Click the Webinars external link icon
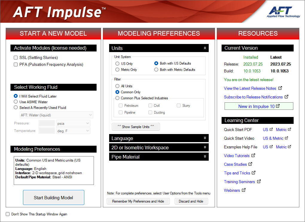This screenshot has width=305, height=222. coord(244,190)
